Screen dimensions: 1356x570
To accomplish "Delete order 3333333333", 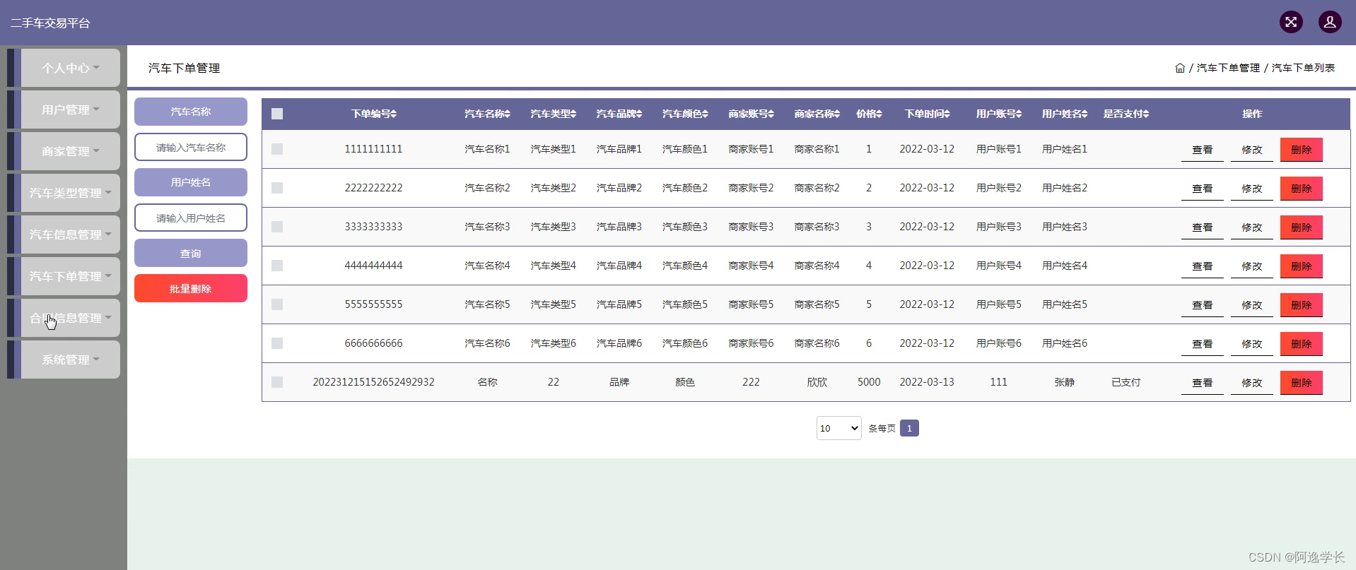I will (x=1301, y=227).
